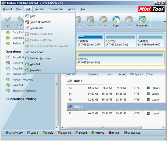167x141 pixels.
Task: Click the Wipe Disk sidebar icon
Action: pyautogui.click(x=8, y=85)
